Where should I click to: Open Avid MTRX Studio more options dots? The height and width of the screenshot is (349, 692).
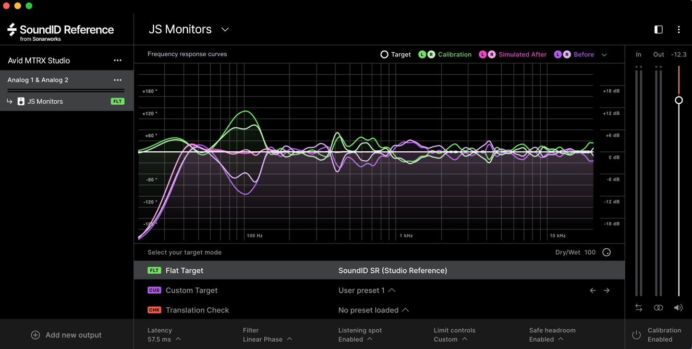point(118,61)
